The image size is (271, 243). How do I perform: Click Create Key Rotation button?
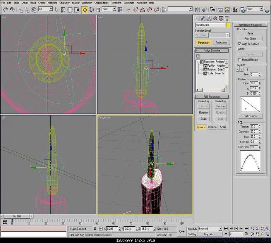click(203, 112)
